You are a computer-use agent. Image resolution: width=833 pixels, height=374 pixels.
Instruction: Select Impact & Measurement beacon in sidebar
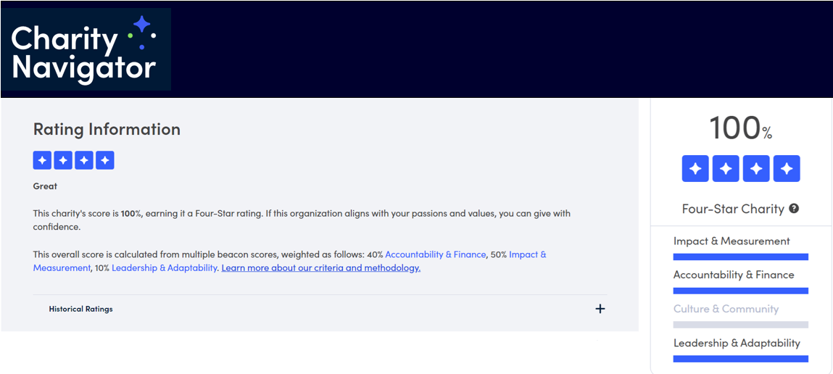point(732,241)
